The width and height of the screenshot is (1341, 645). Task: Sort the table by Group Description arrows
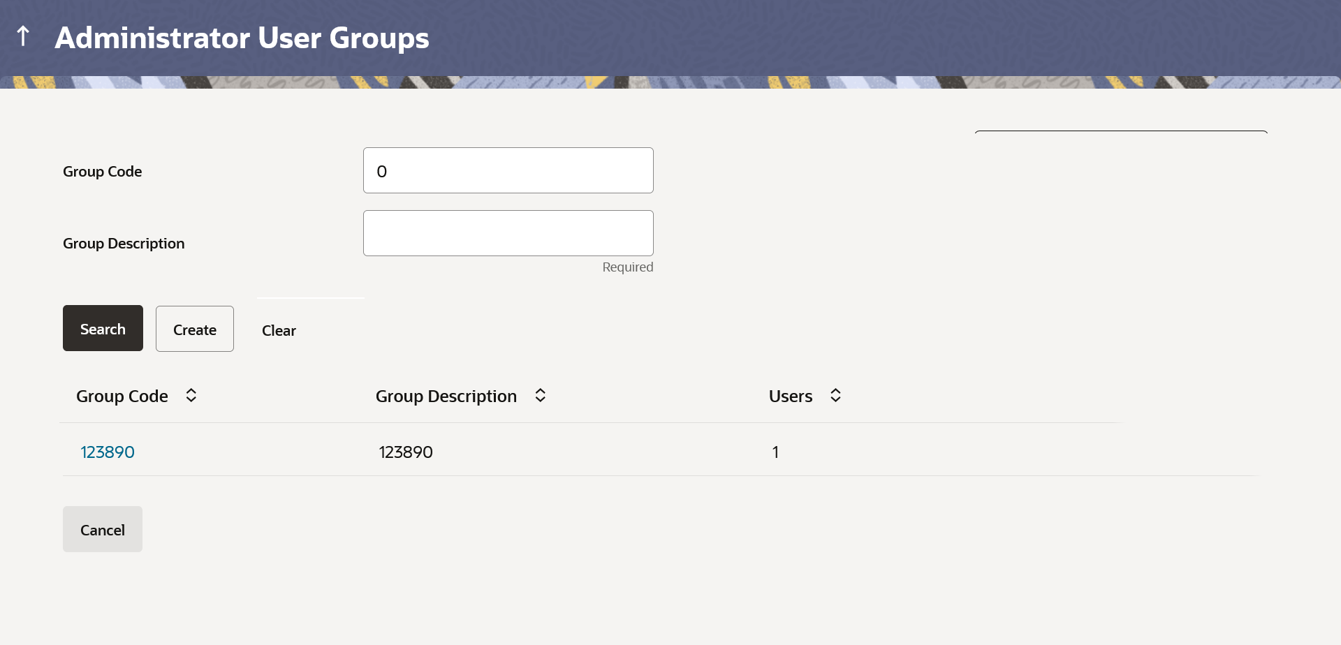pos(540,396)
